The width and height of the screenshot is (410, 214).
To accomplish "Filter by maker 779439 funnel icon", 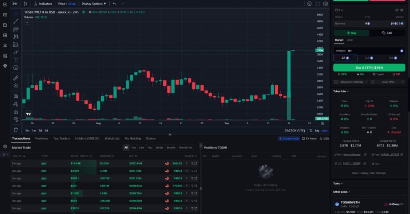I will pos(192,186).
